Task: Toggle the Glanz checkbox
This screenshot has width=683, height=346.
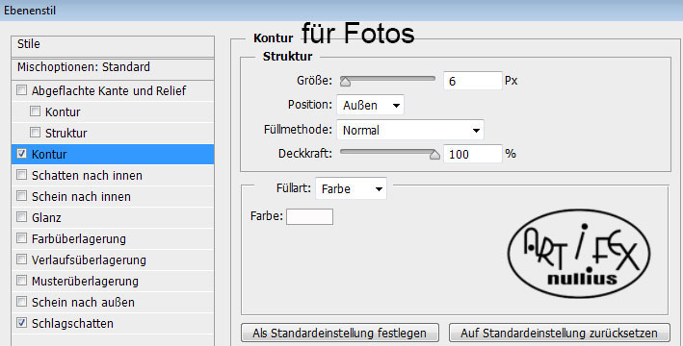Action: pos(21,217)
